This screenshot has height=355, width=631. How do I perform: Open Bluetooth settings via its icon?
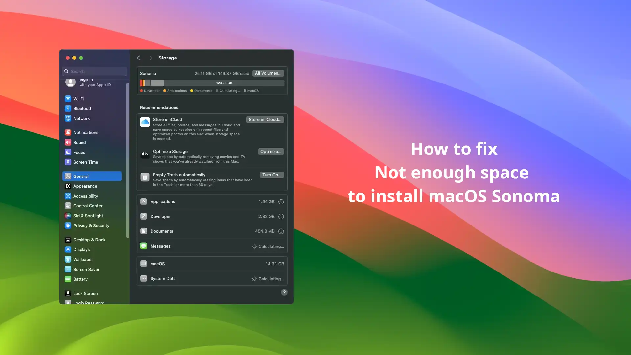[68, 108]
